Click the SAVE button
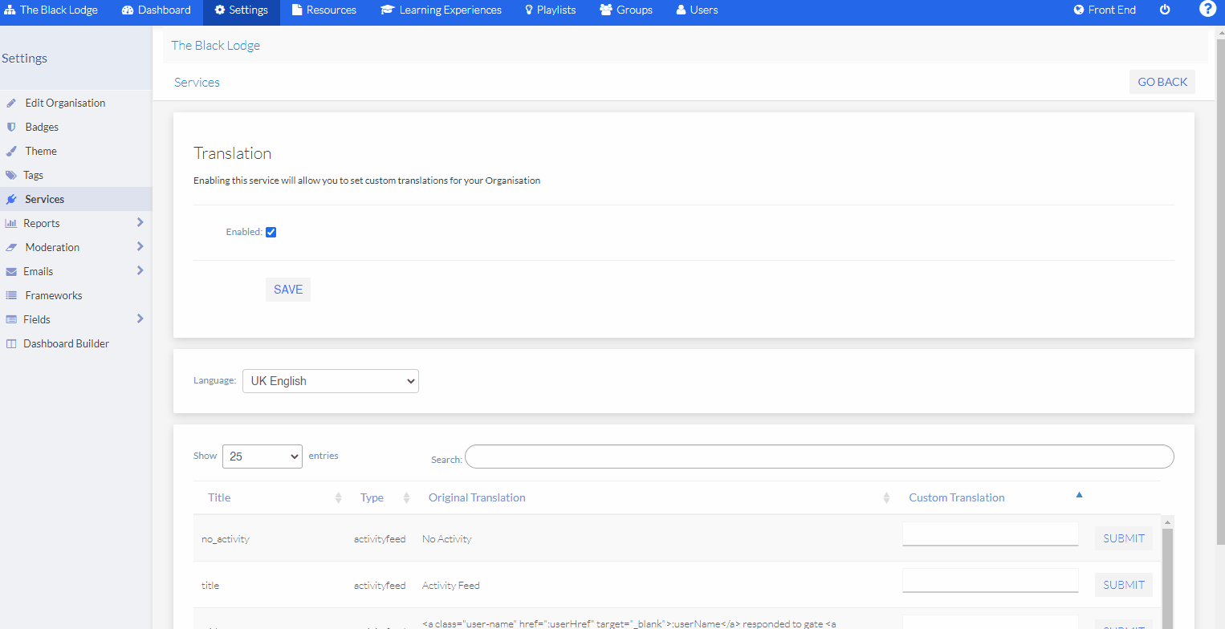Image resolution: width=1225 pixels, height=629 pixels. coord(288,290)
